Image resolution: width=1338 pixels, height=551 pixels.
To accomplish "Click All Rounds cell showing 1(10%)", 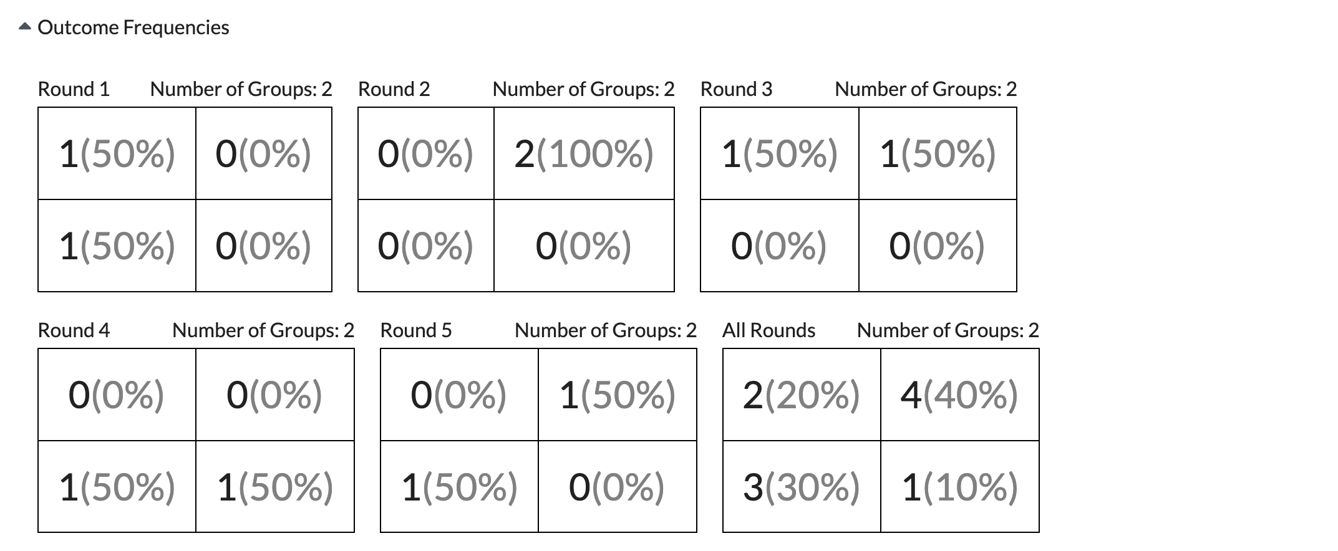I will (x=960, y=487).
